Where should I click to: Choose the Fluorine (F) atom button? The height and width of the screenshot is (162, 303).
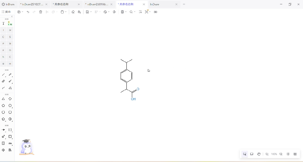[3, 50]
